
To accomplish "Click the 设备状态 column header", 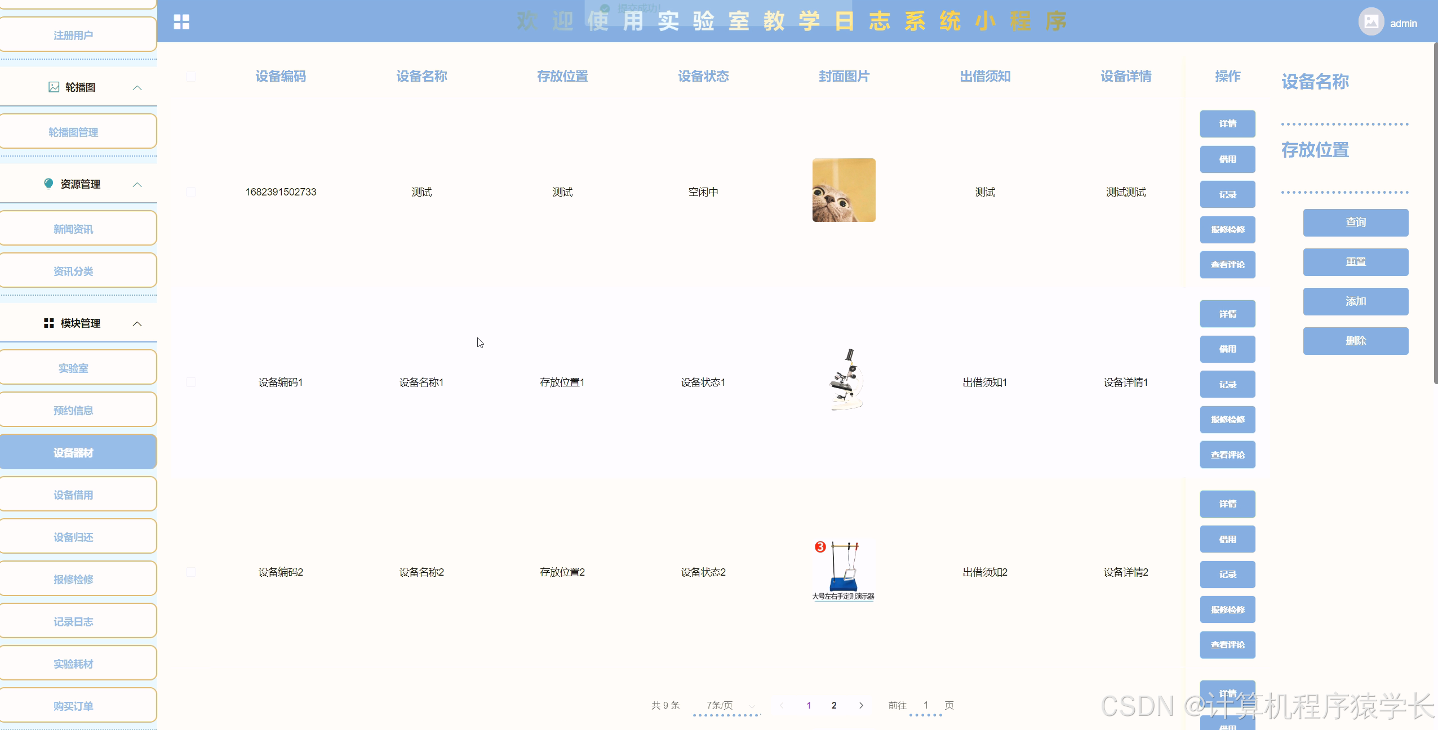I will tap(703, 77).
